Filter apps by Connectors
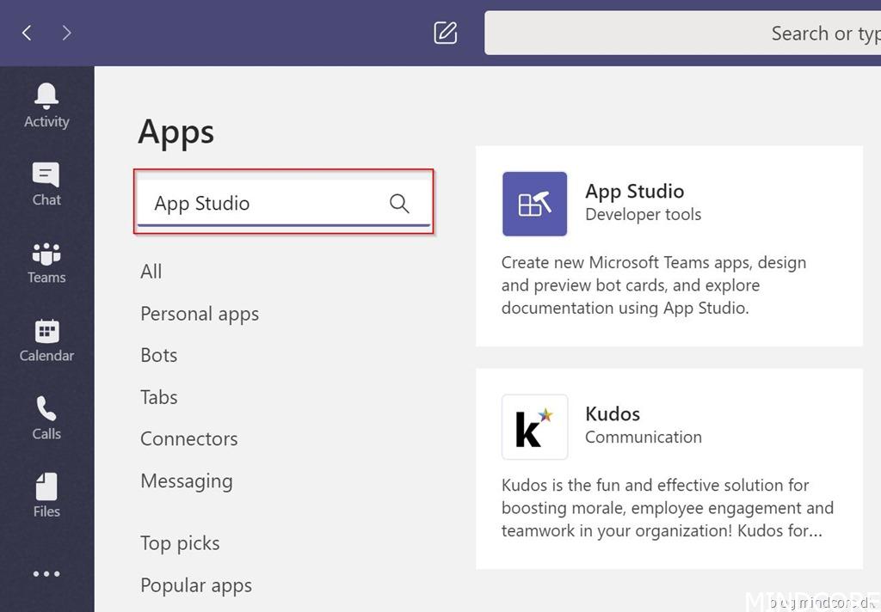The height and width of the screenshot is (612, 881). tap(189, 439)
